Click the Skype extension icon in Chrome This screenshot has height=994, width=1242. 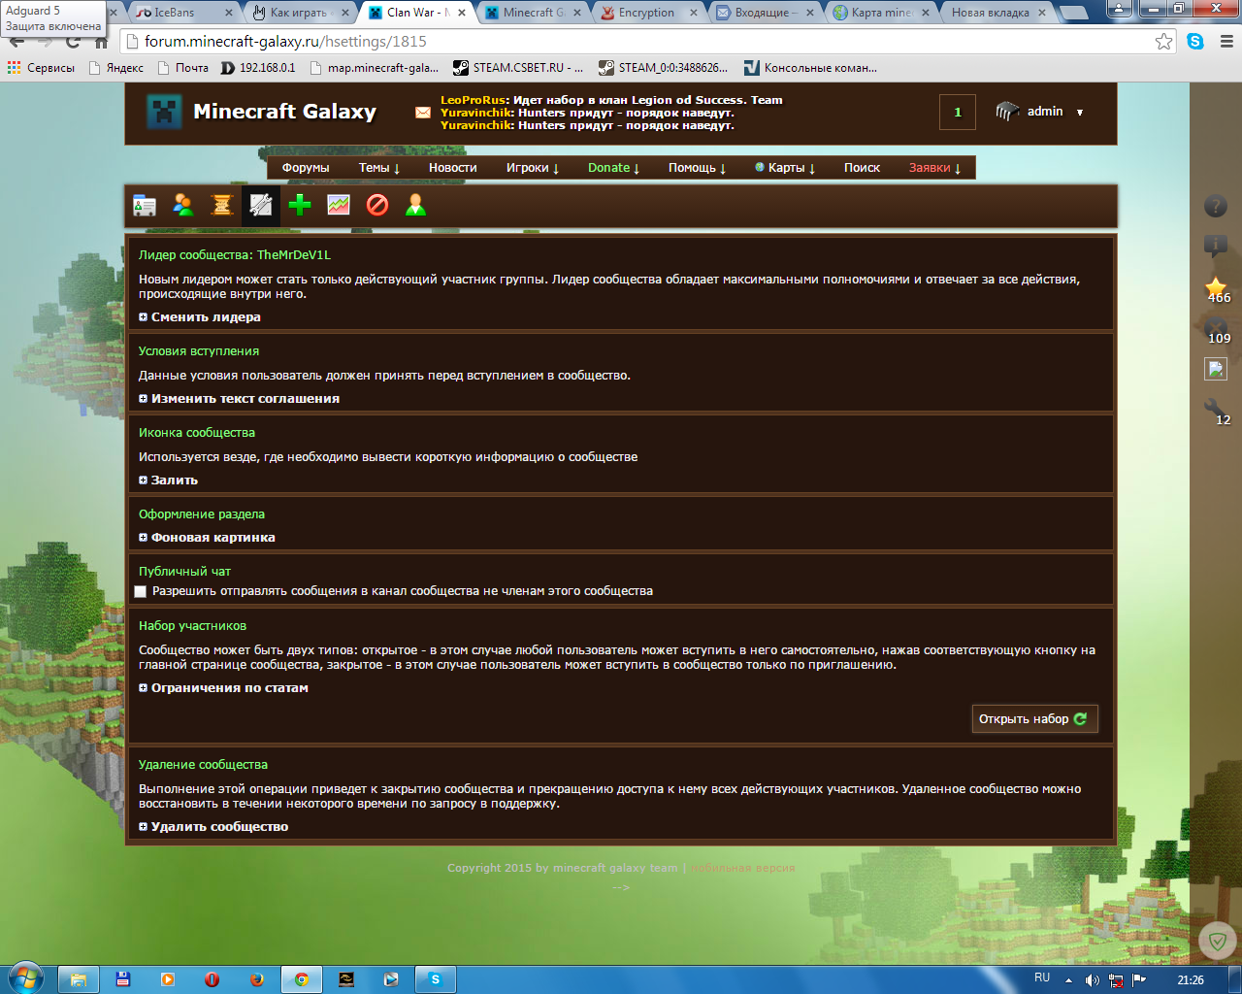tap(1194, 41)
